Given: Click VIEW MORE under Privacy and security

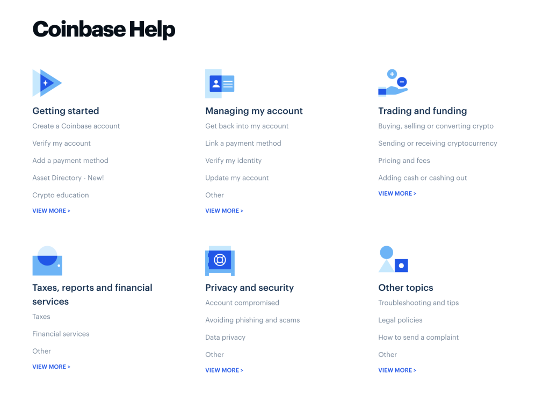Looking at the screenshot, I should click(224, 370).
